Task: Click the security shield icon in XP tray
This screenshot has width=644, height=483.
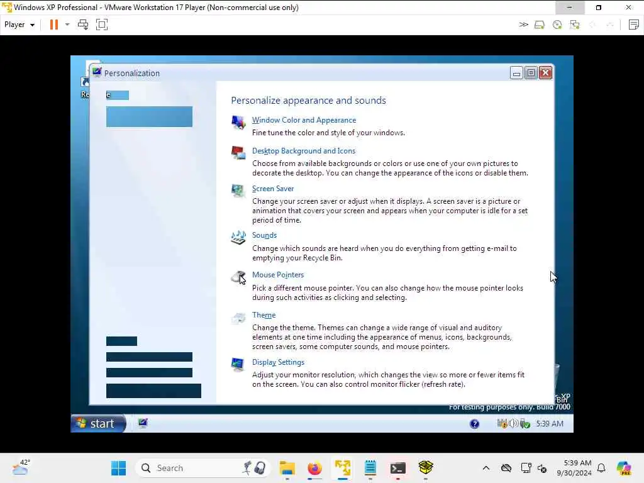Action: [x=525, y=423]
